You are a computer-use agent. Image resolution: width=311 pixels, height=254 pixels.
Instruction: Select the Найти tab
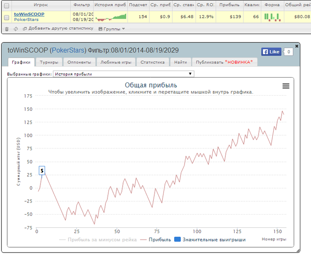click(180, 63)
